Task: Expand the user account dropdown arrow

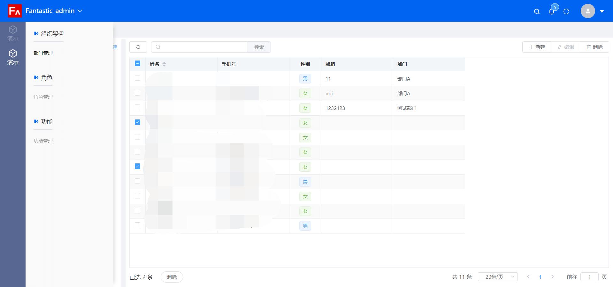Action: point(602,11)
